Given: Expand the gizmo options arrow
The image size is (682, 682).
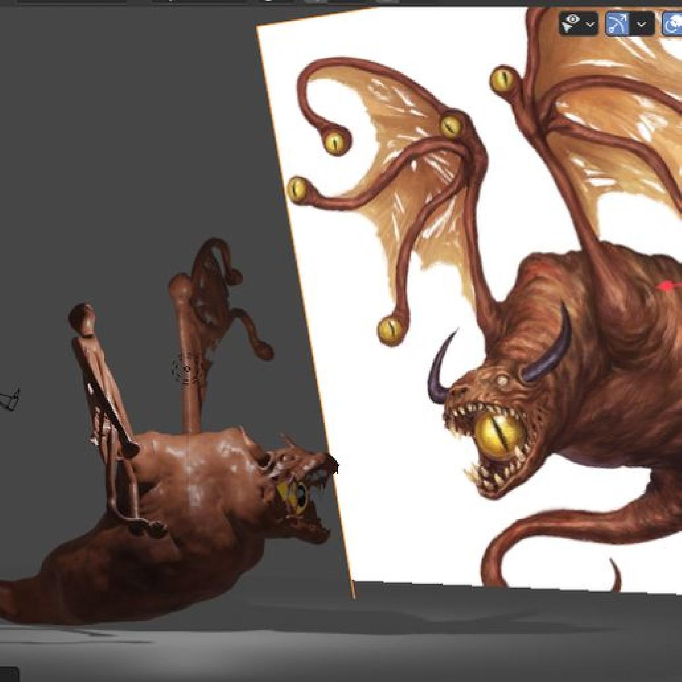Looking at the screenshot, I should coord(642,24).
